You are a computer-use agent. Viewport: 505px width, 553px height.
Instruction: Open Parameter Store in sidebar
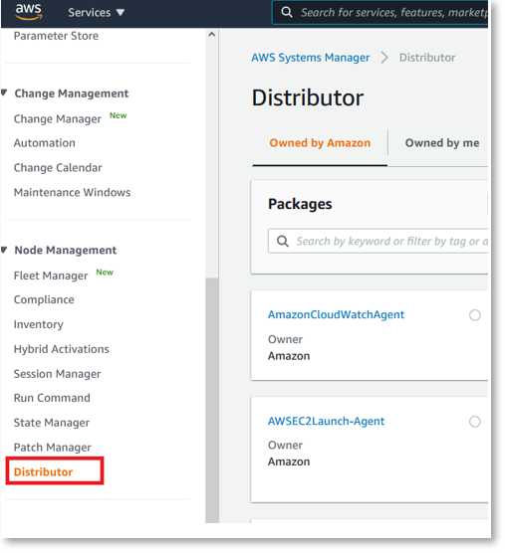click(56, 36)
